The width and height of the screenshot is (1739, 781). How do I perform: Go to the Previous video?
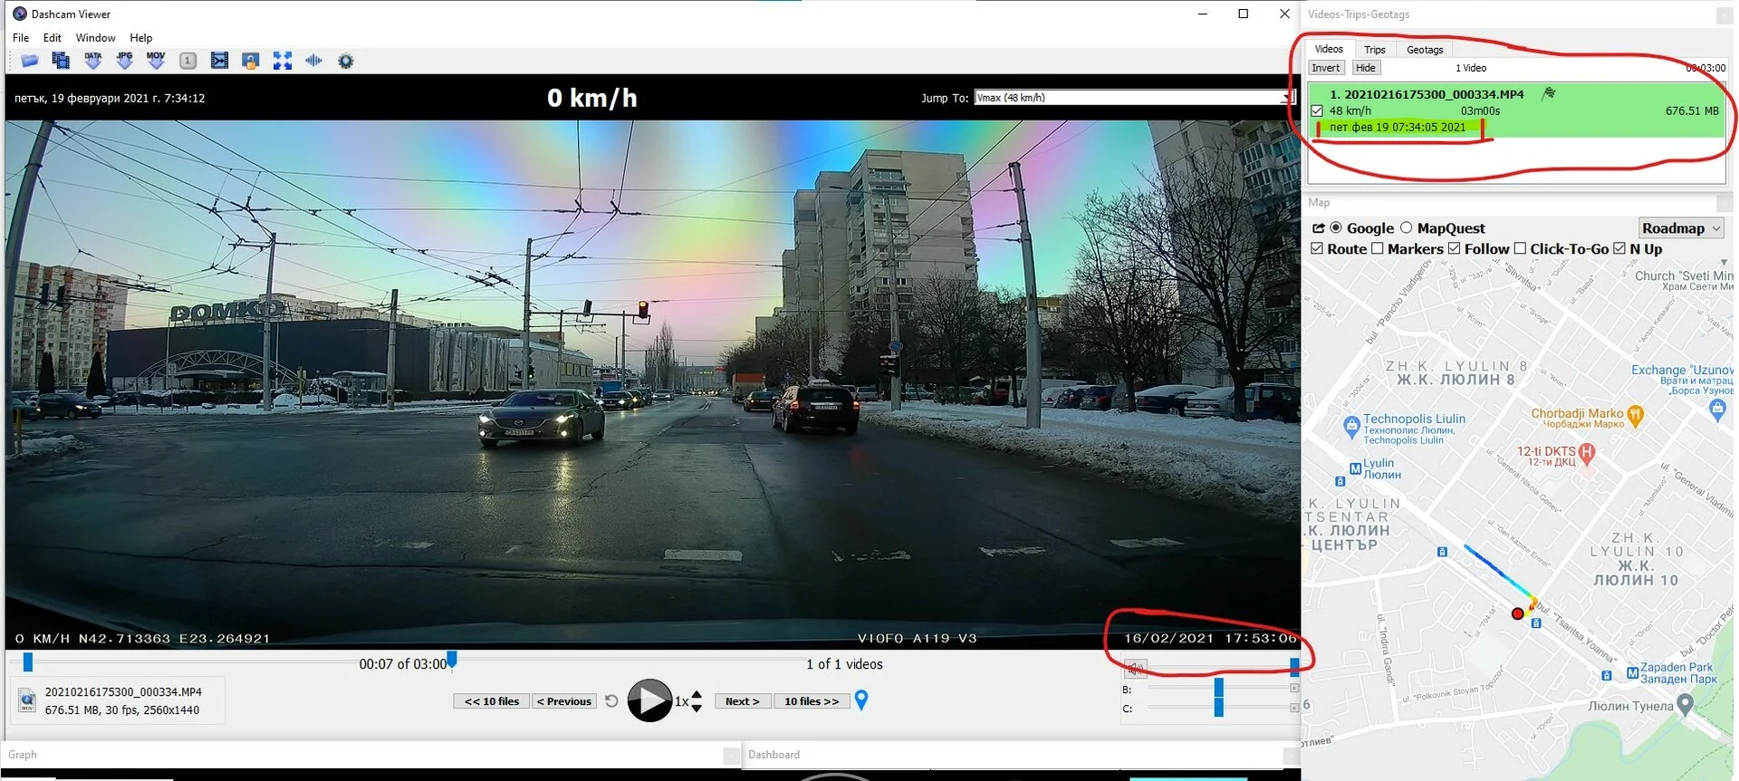click(x=564, y=701)
